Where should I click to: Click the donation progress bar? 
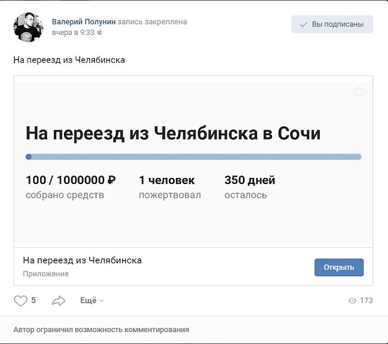[193, 157]
